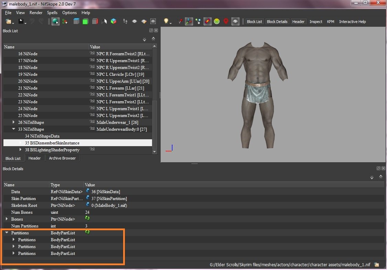
Task: Click the light bulb lighting icon
Action: tap(166, 21)
